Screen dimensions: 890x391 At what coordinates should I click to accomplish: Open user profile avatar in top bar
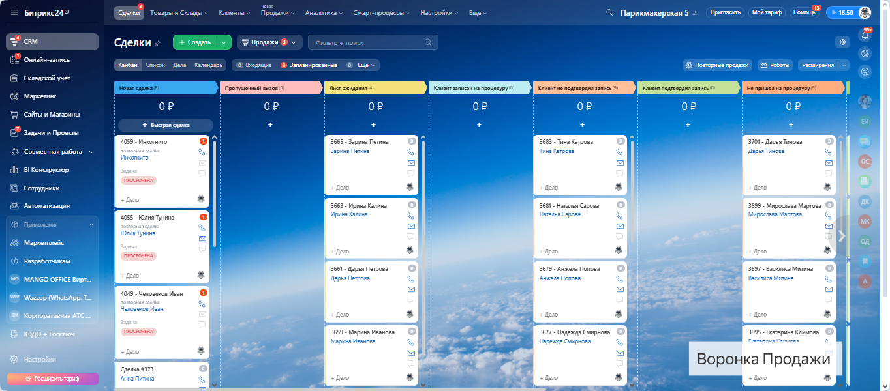point(865,12)
